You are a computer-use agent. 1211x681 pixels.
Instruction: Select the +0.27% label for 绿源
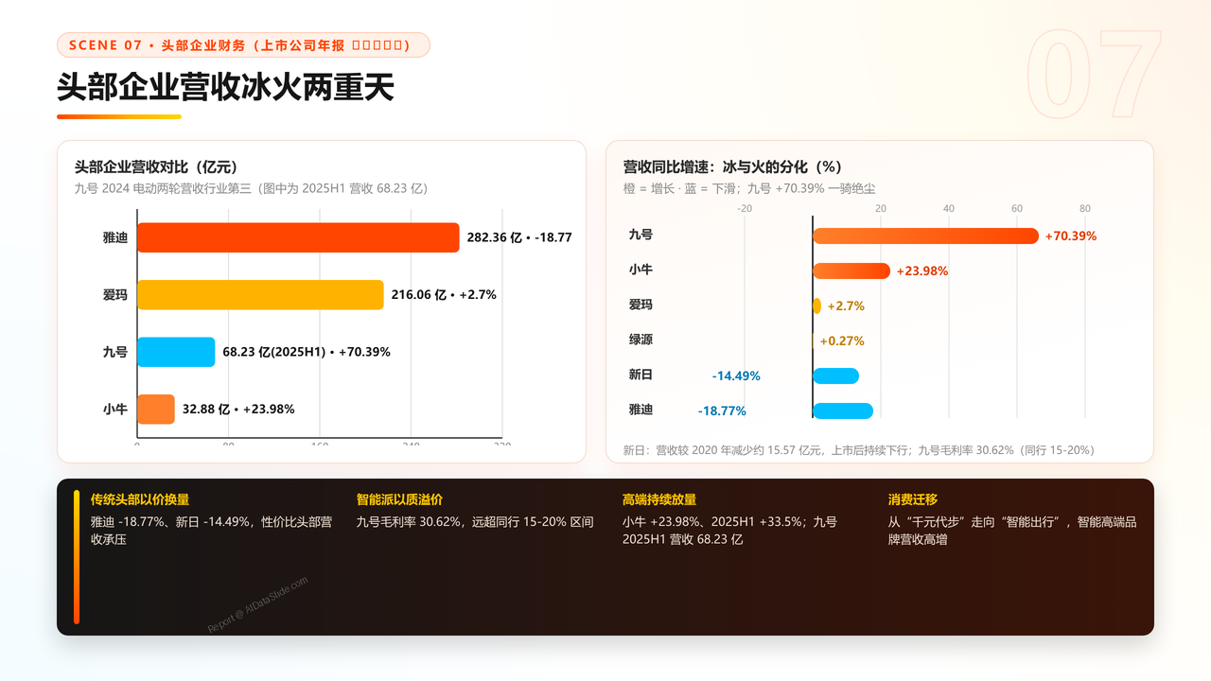[842, 340]
